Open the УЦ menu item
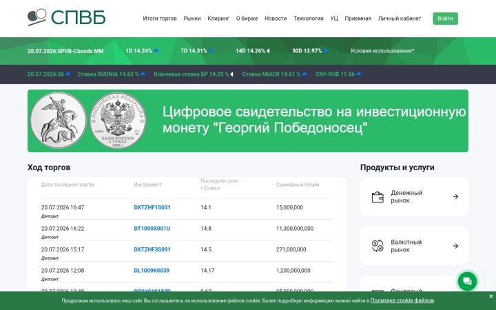496x310 pixels. [x=334, y=19]
